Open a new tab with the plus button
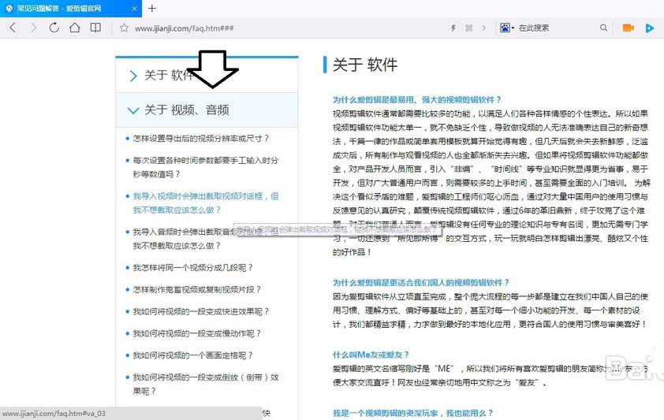This screenshot has width=664, height=420. [x=152, y=8]
